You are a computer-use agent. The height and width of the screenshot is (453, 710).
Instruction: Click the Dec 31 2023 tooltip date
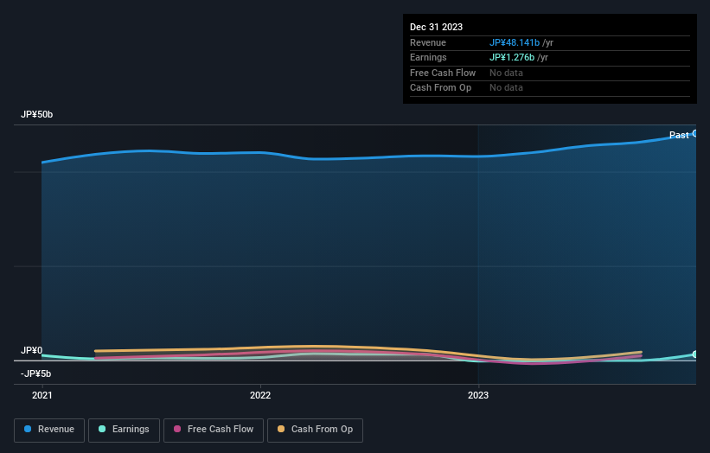(x=436, y=27)
